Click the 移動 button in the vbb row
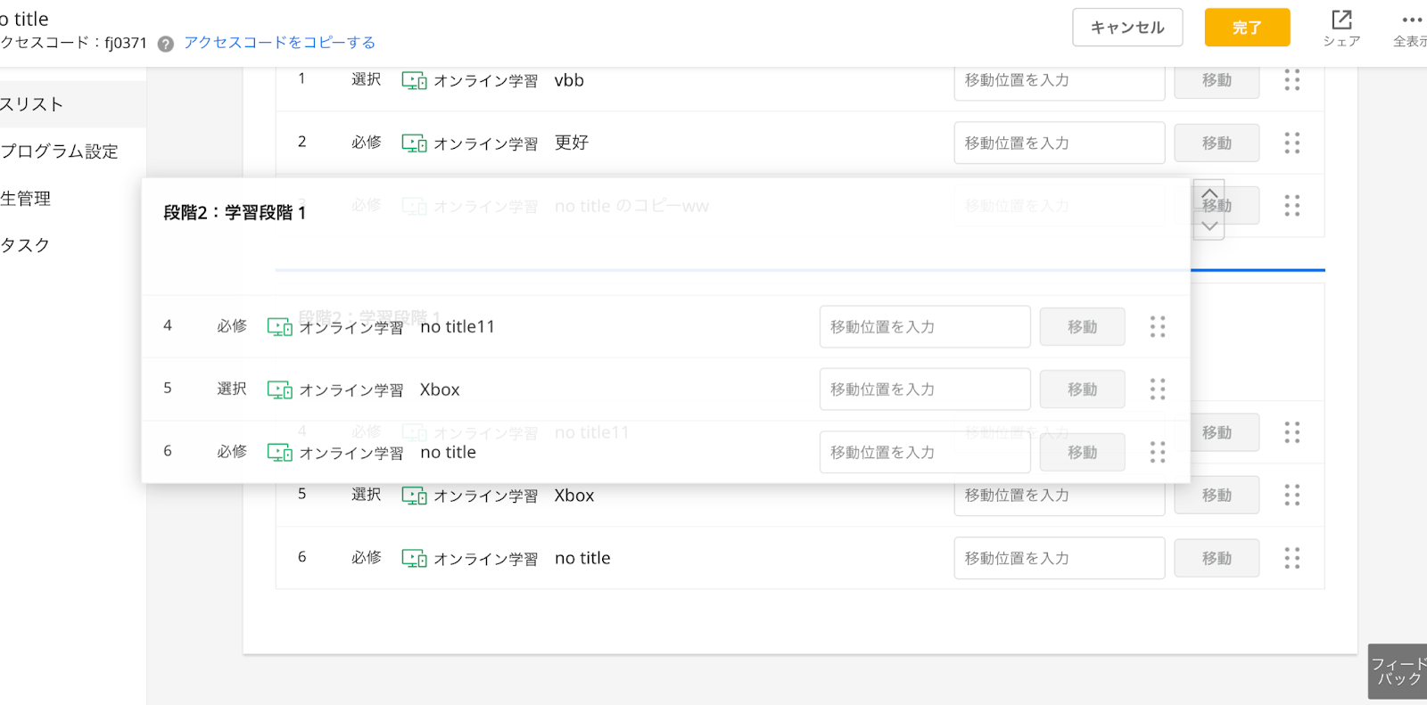The image size is (1427, 705). tap(1217, 80)
